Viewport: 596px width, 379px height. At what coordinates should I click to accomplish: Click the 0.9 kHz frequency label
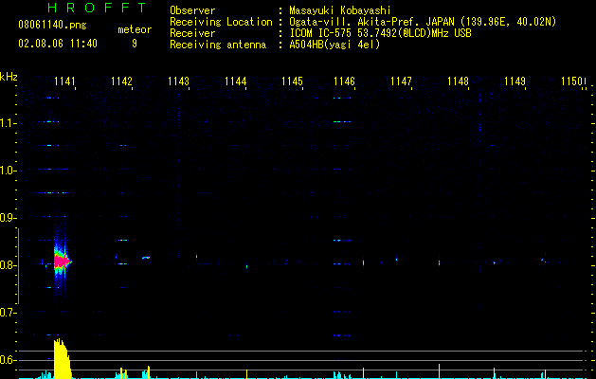coord(8,218)
